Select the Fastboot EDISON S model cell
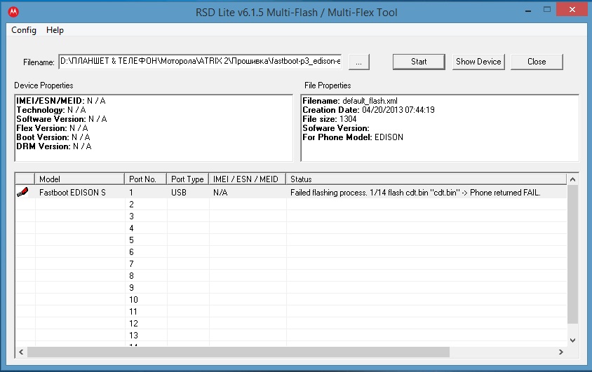 (72, 193)
